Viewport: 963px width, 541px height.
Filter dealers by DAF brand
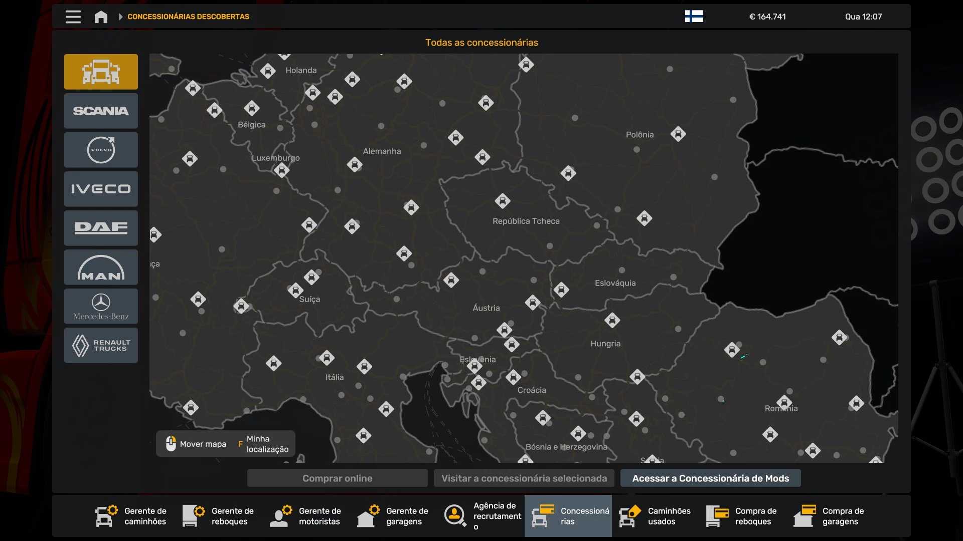tap(101, 228)
